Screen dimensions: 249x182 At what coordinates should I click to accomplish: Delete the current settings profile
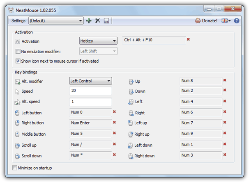[98, 20]
